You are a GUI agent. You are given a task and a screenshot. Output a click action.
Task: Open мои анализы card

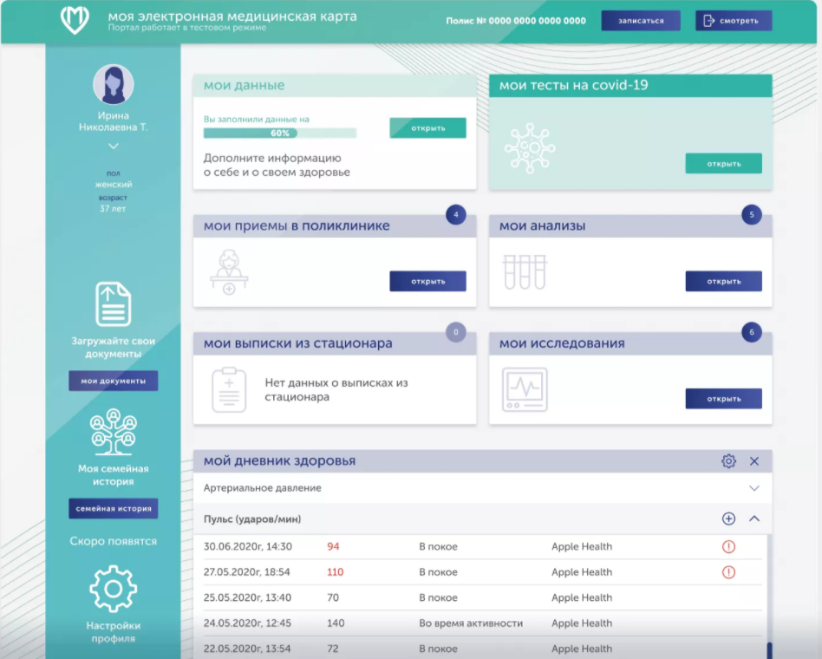[x=723, y=281]
